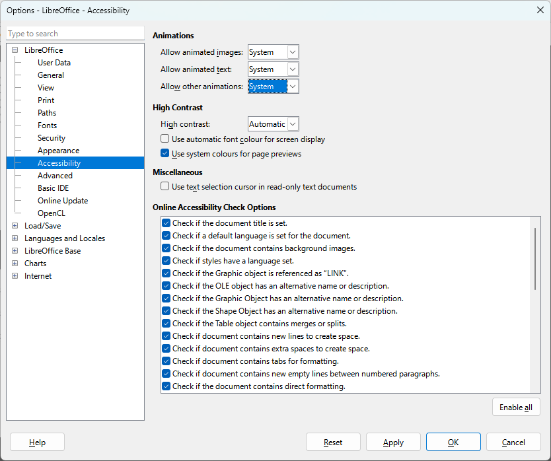Expand the Internet tree node
The image size is (551, 461).
tap(15, 276)
